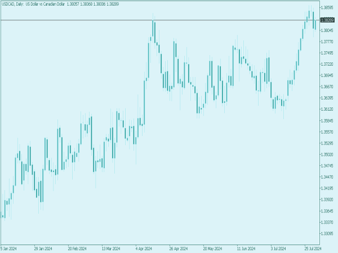Click the 1.35295 price axis label

tap(327, 143)
